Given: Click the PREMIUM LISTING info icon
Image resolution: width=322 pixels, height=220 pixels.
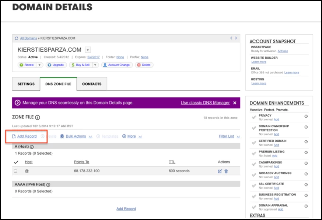Looking at the screenshot, I should coord(306,152).
